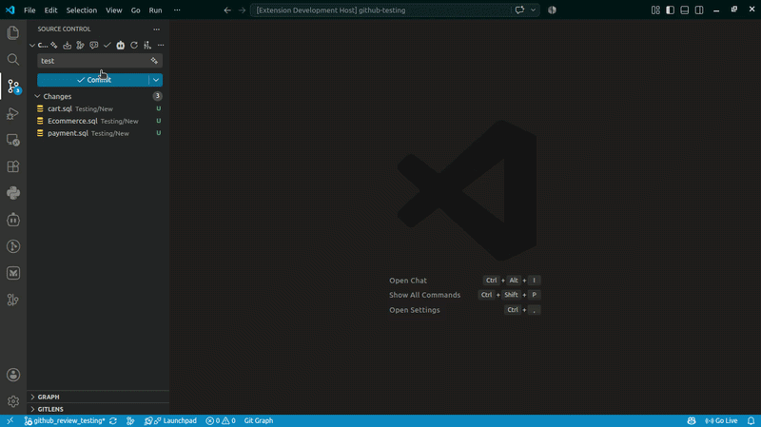Collapse the Changes section

coord(37,96)
